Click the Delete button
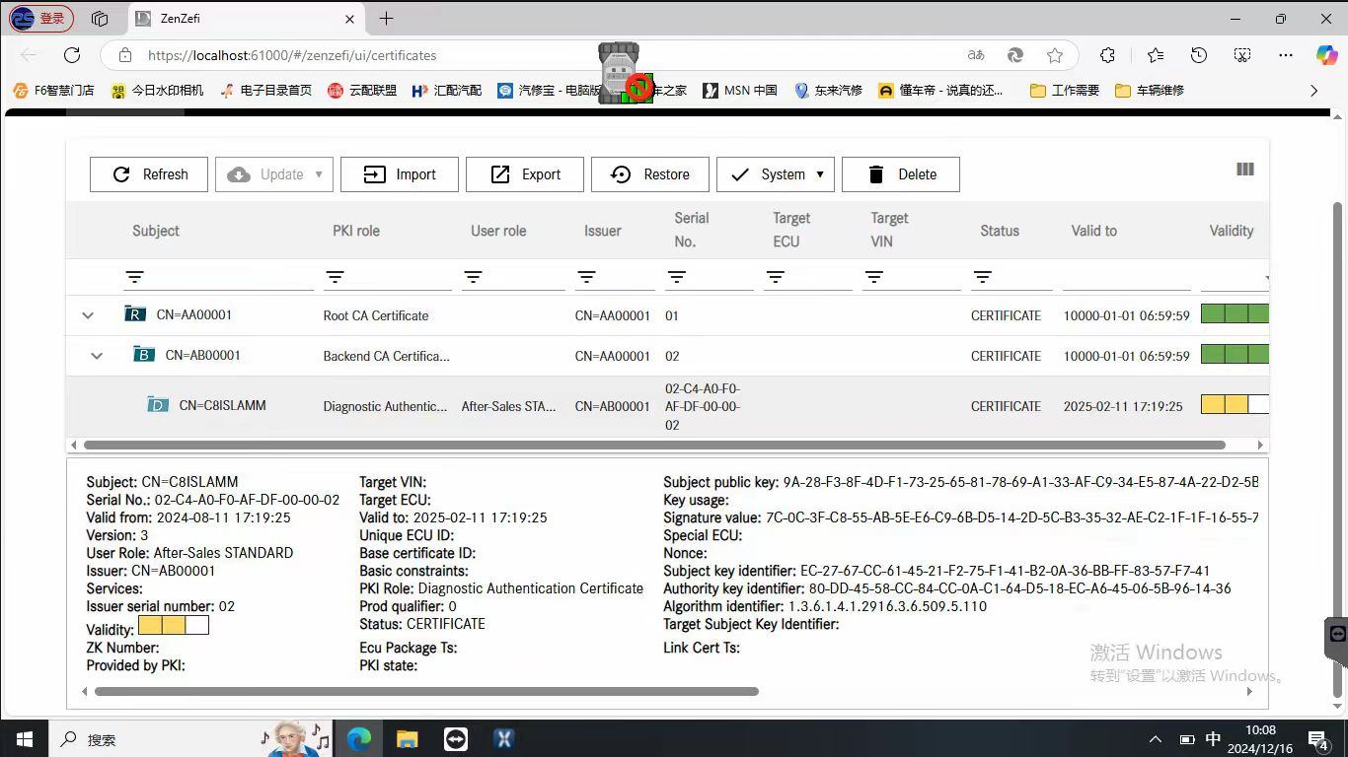 tap(901, 174)
